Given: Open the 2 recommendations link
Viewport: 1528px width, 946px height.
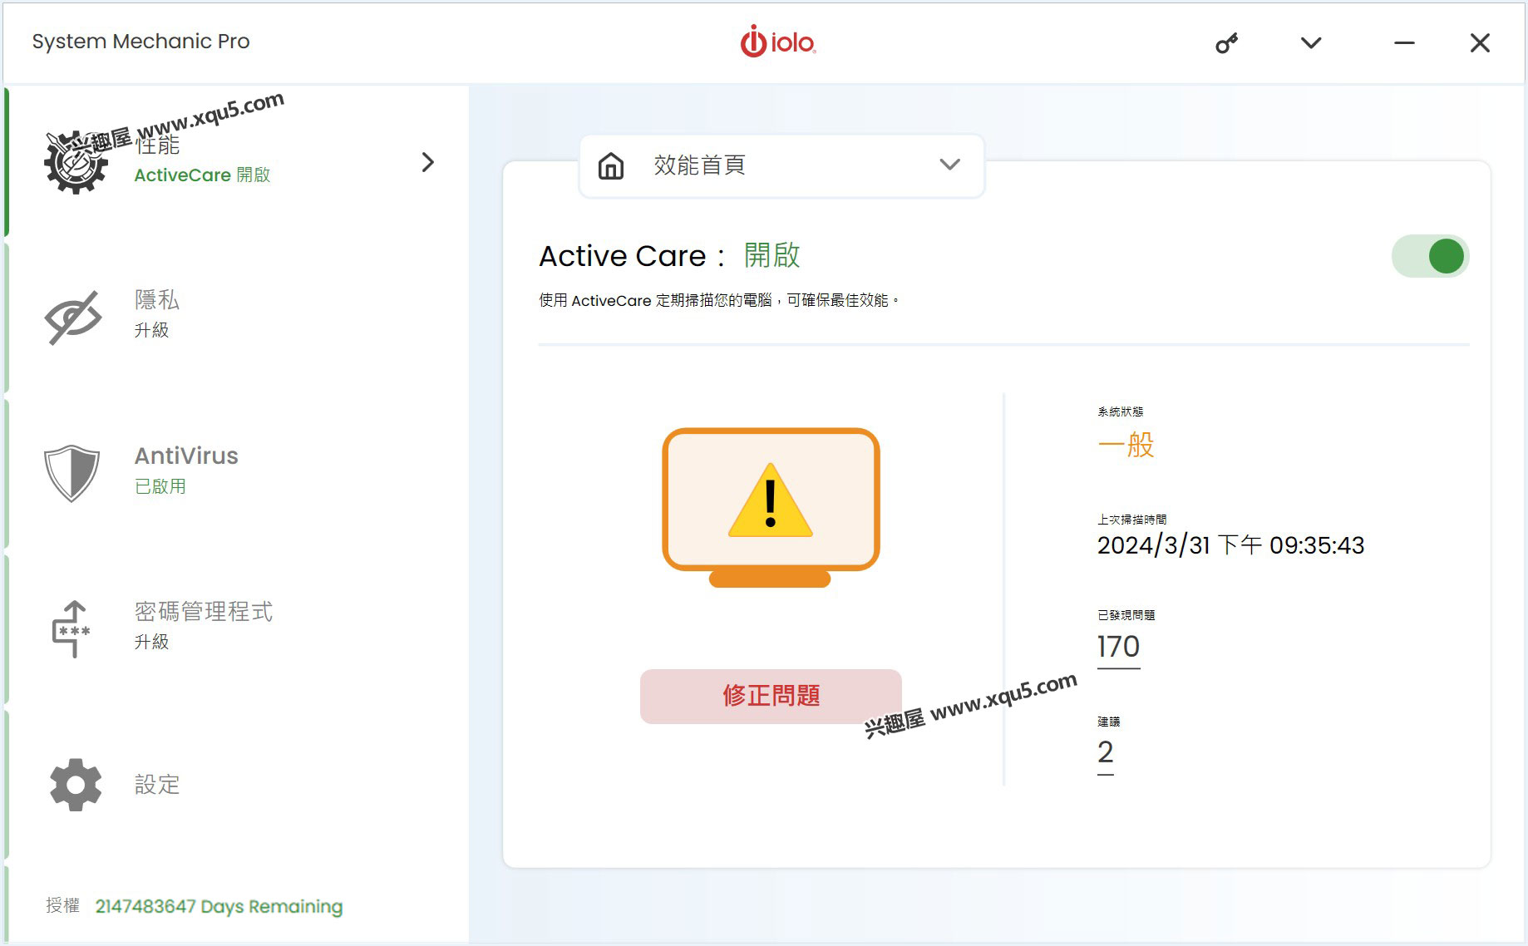Looking at the screenshot, I should pyautogui.click(x=1105, y=752).
